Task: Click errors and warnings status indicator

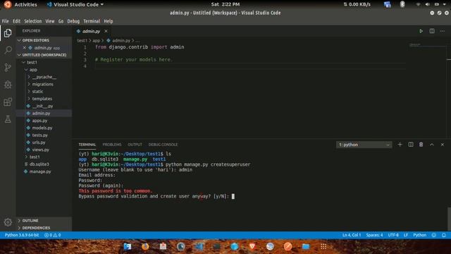Action: 52,235
